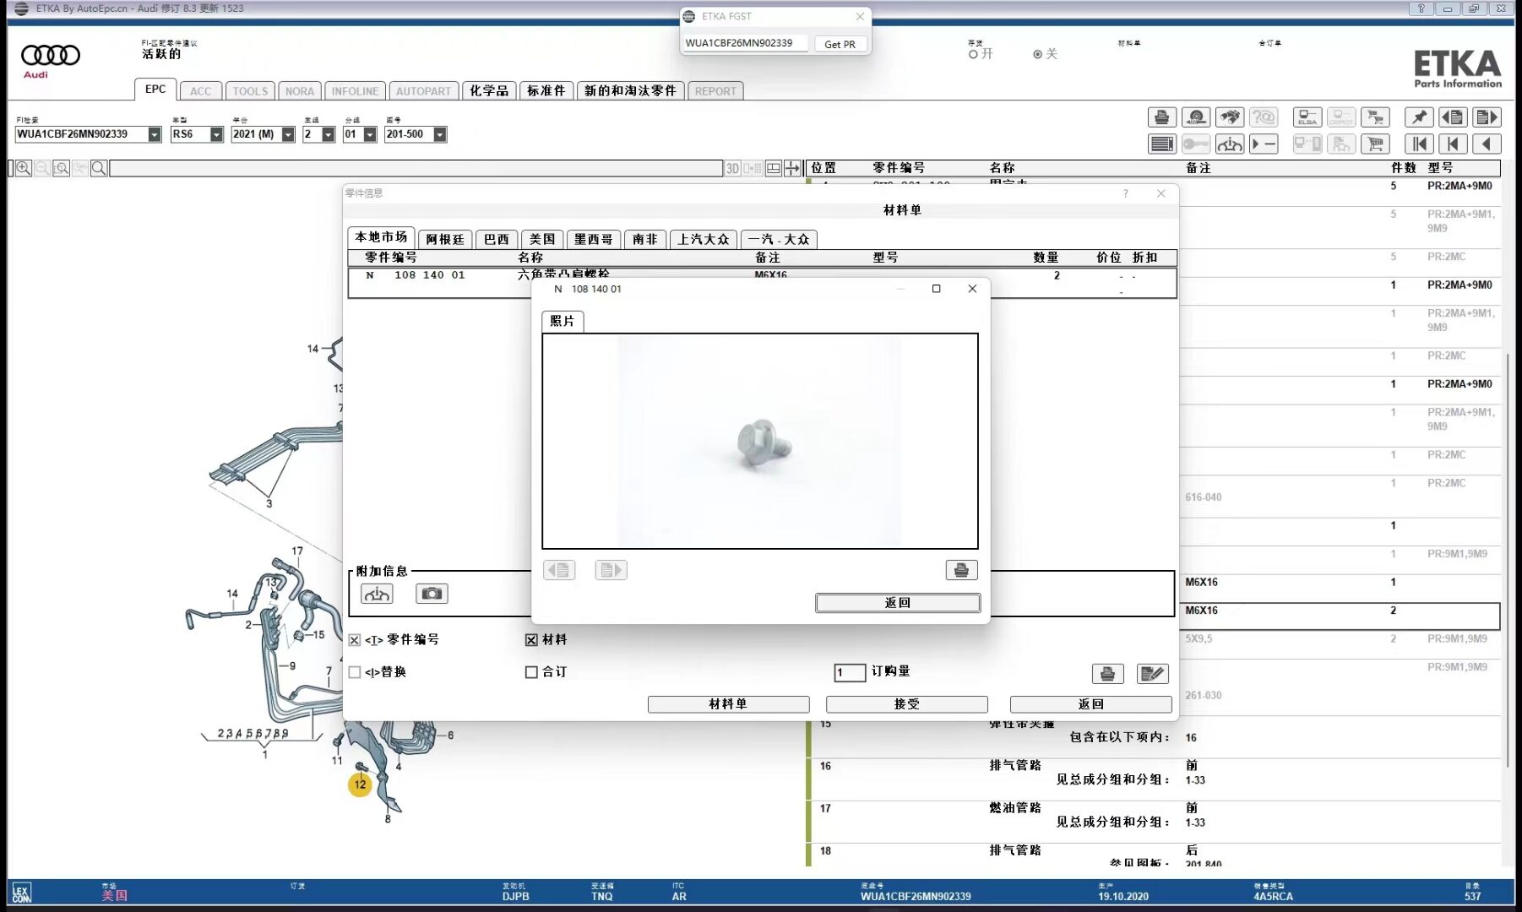Click the print icon in the top toolbar
Viewport: 1522px width, 912px height.
[x=1162, y=117]
